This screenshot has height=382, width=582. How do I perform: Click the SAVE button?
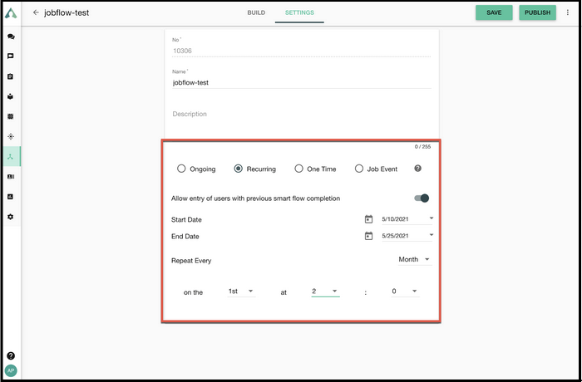(x=494, y=12)
